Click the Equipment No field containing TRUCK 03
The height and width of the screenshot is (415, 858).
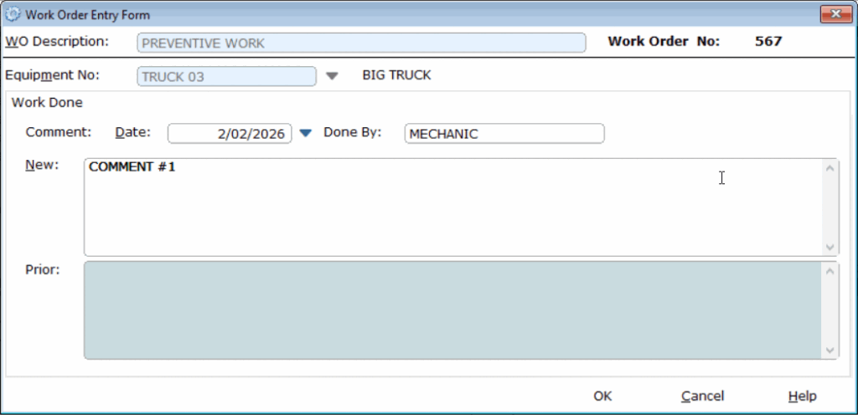(x=227, y=76)
